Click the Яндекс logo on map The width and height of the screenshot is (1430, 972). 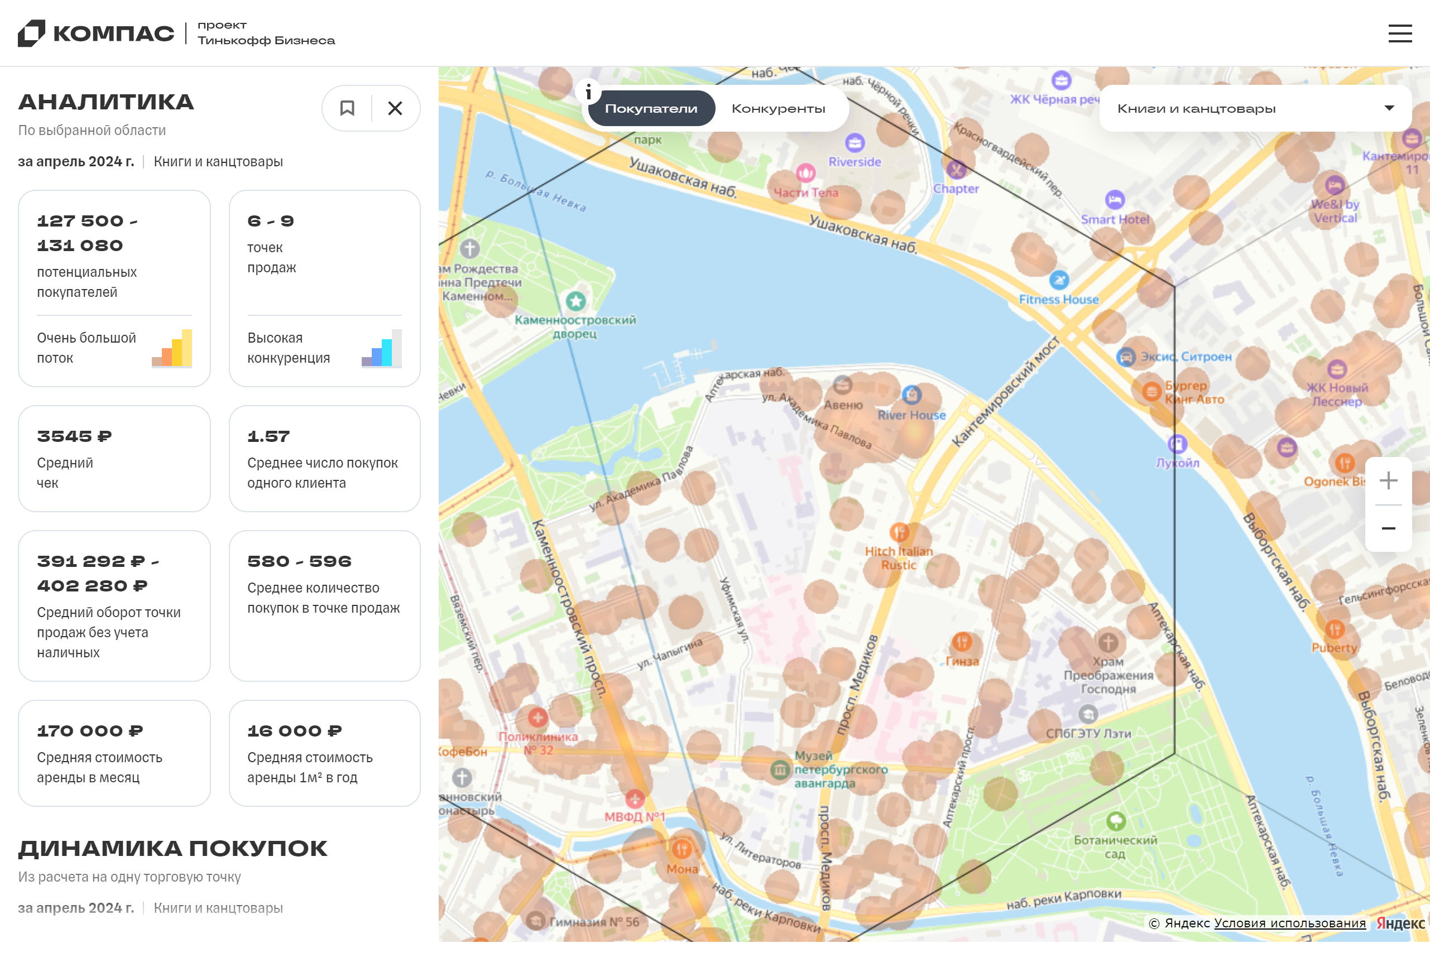1401,923
